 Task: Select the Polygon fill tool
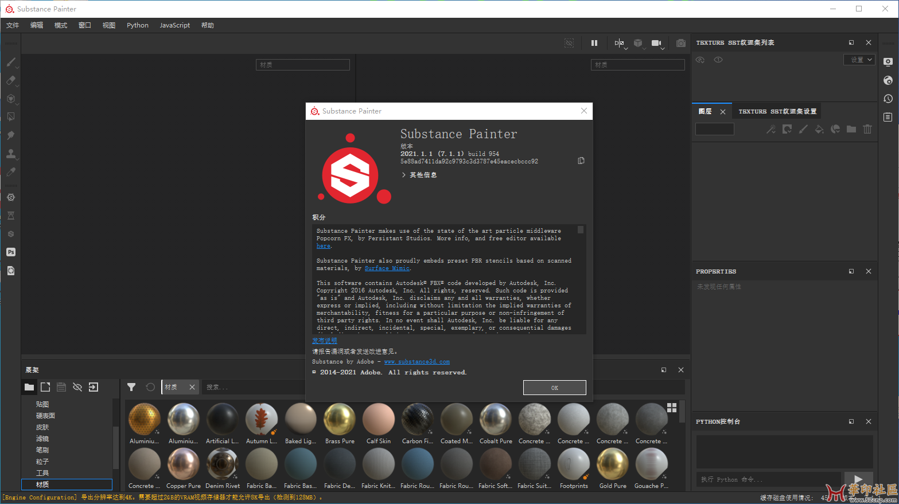[11, 117]
